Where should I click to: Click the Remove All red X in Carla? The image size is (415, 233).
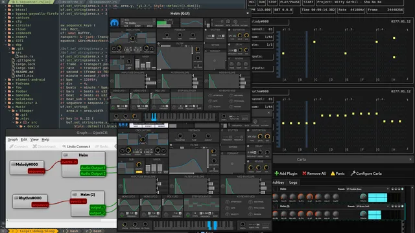pyautogui.click(x=304, y=173)
